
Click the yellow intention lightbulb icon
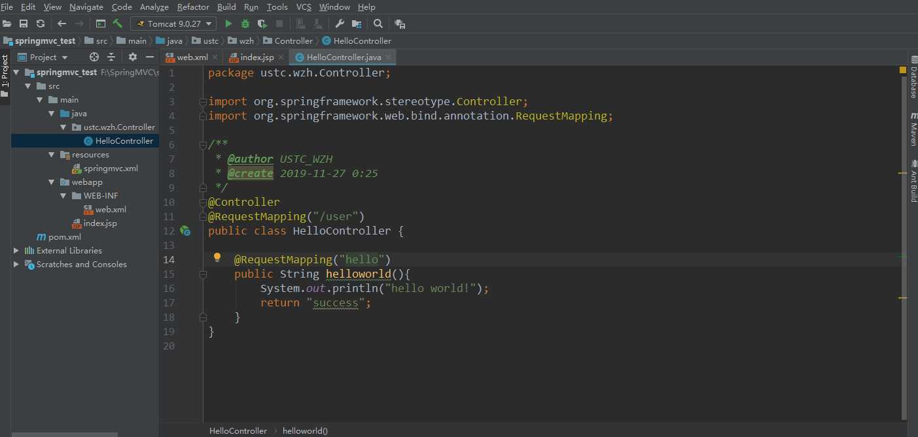click(217, 257)
